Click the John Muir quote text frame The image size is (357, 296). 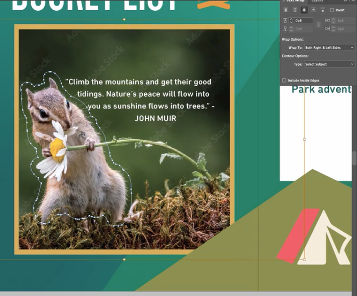pos(140,100)
